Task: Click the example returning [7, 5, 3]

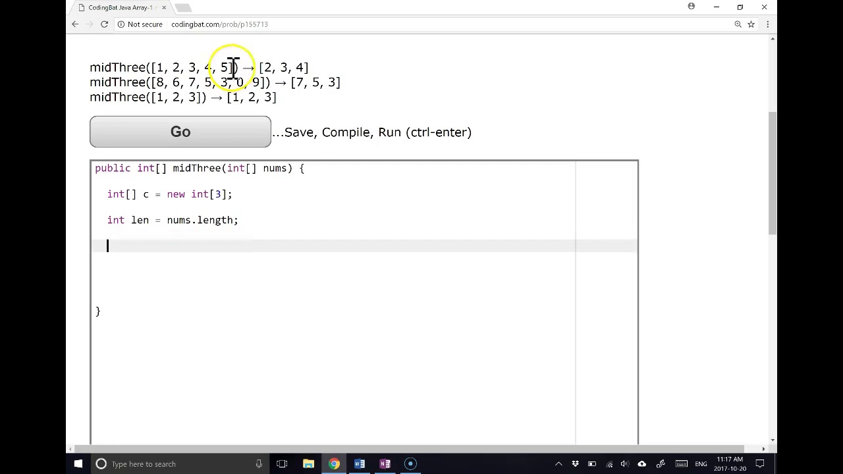Action: pos(215,82)
